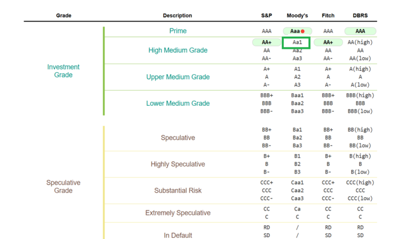Select the S&P AAA rating
The image size is (396, 239).
click(x=267, y=31)
